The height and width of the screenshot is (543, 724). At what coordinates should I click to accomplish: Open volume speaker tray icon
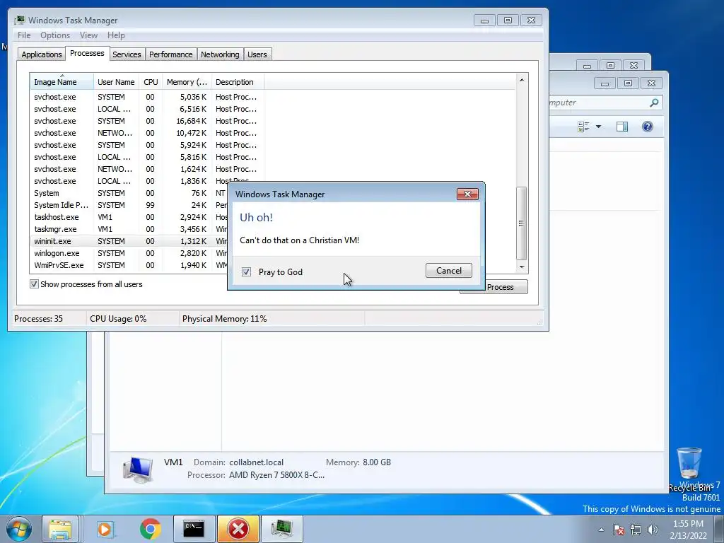tap(653, 530)
